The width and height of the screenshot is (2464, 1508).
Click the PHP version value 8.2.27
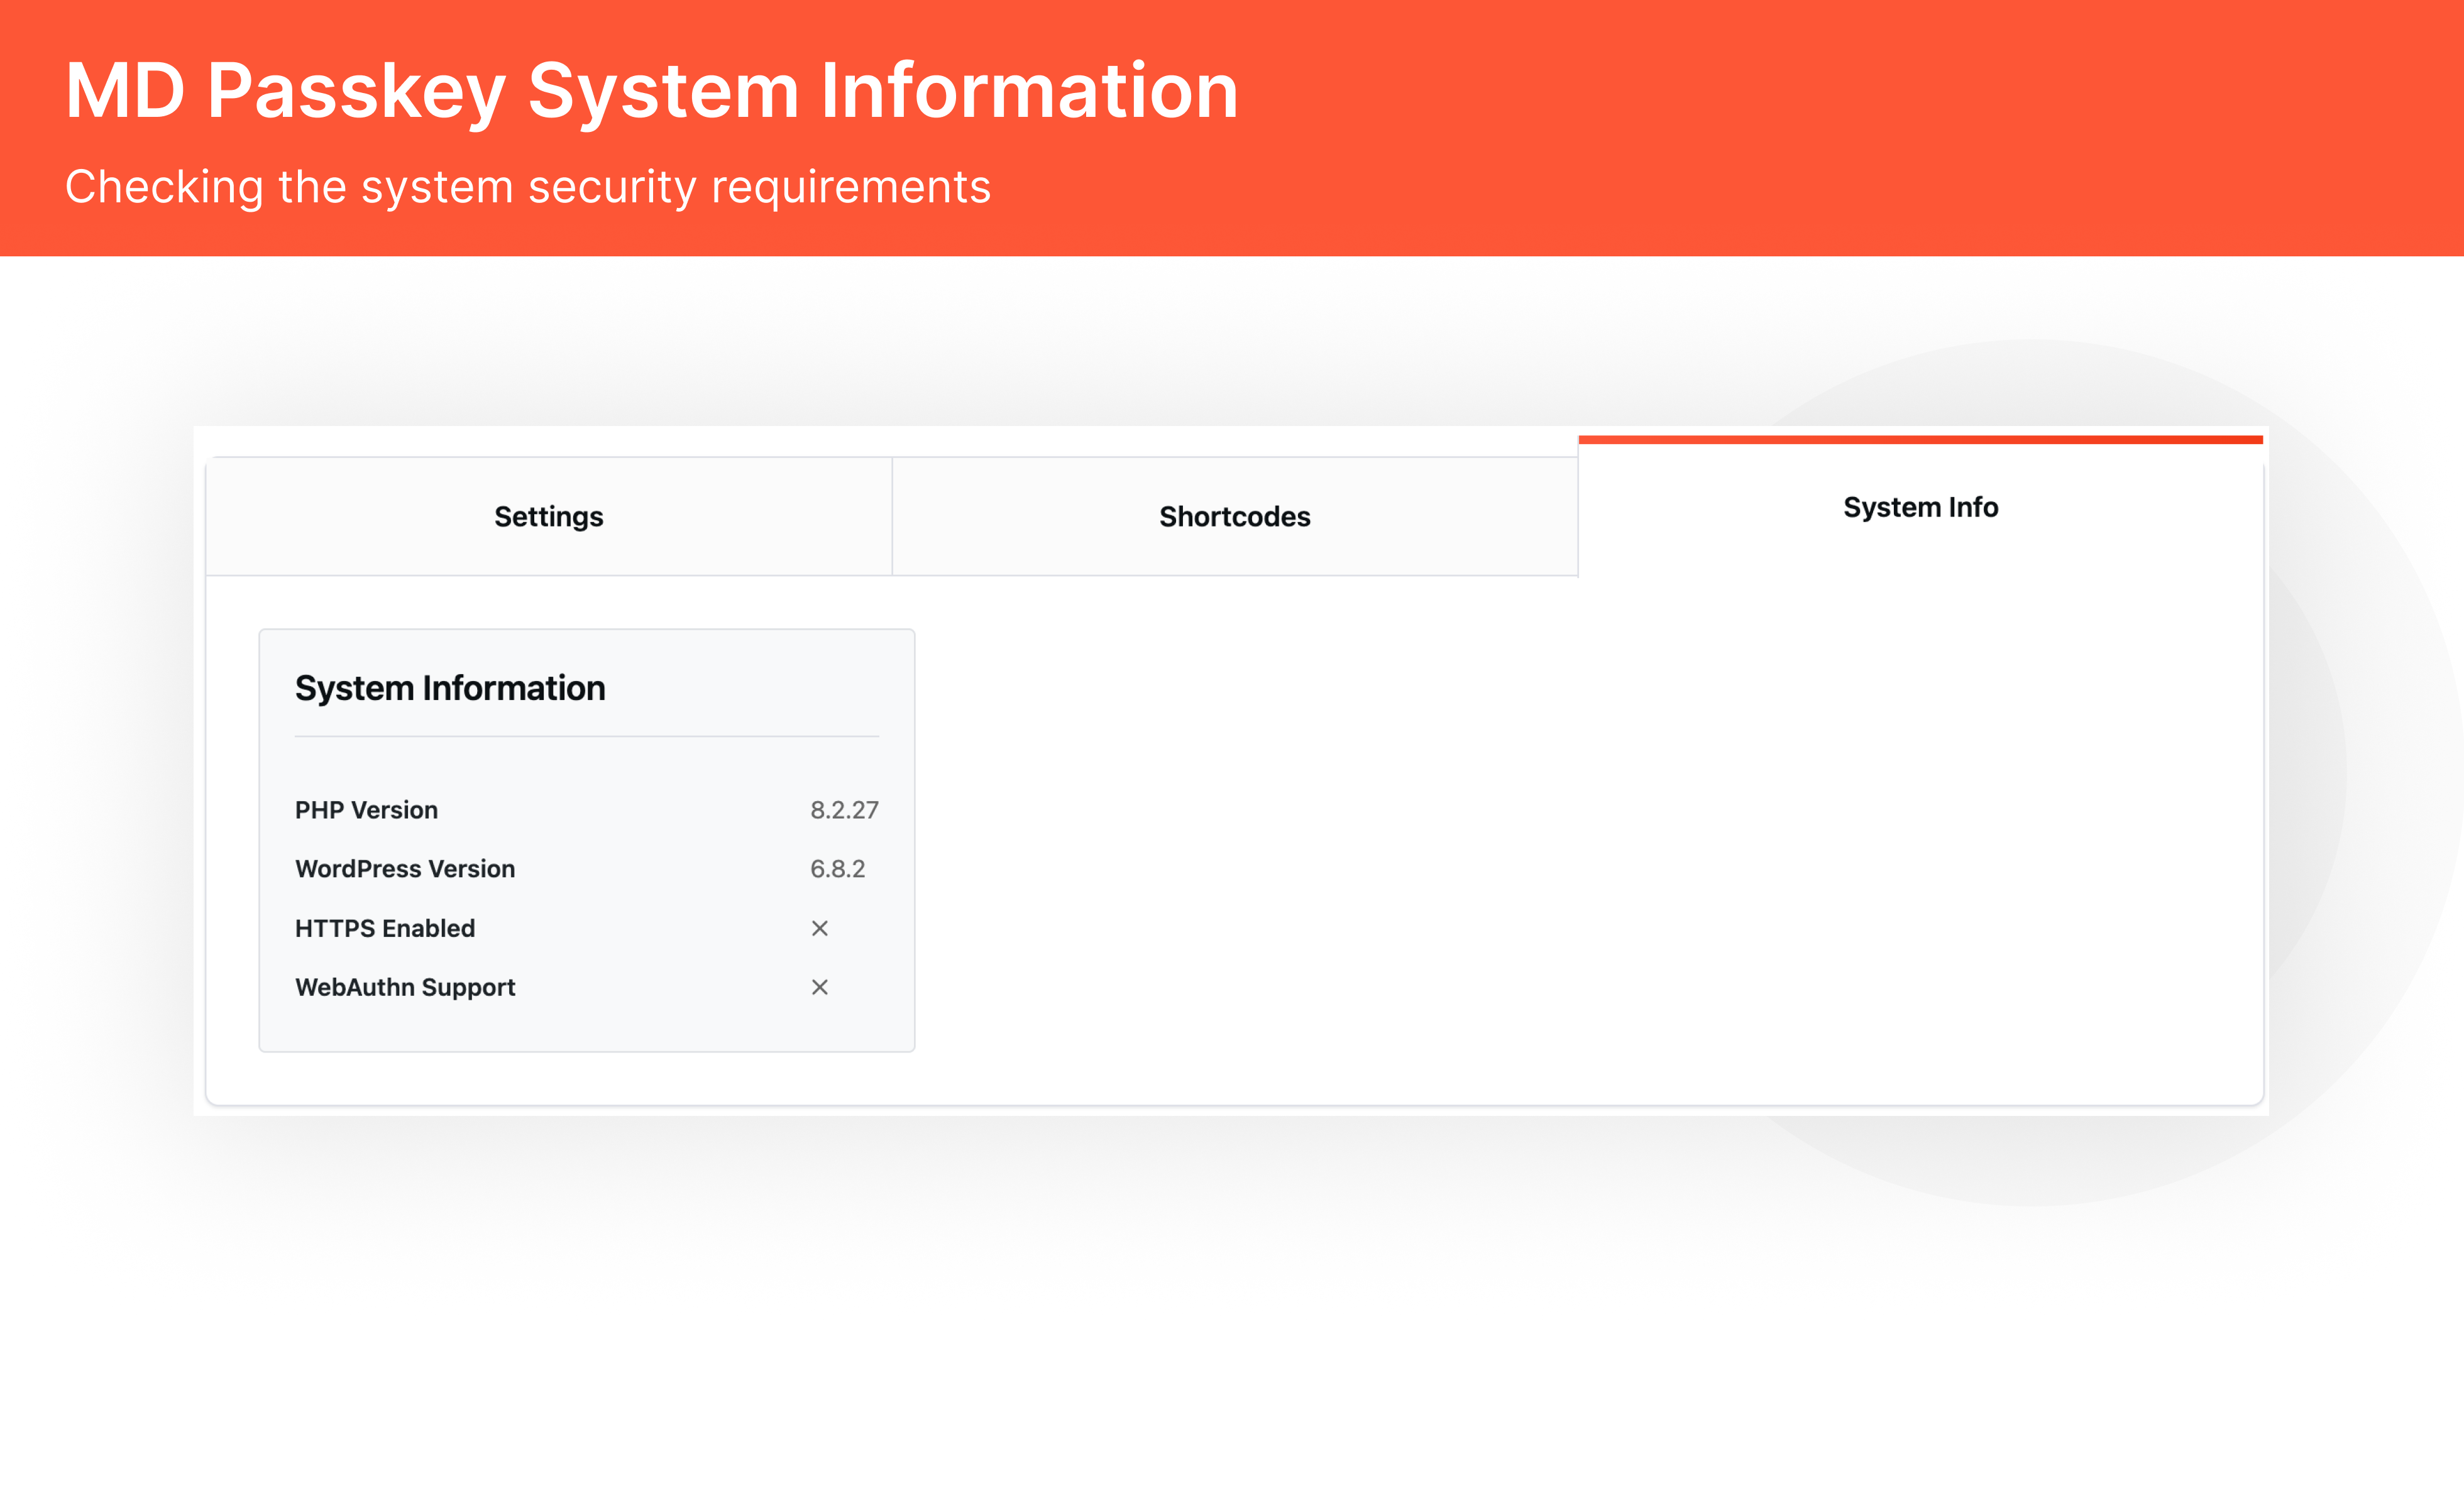[844, 809]
